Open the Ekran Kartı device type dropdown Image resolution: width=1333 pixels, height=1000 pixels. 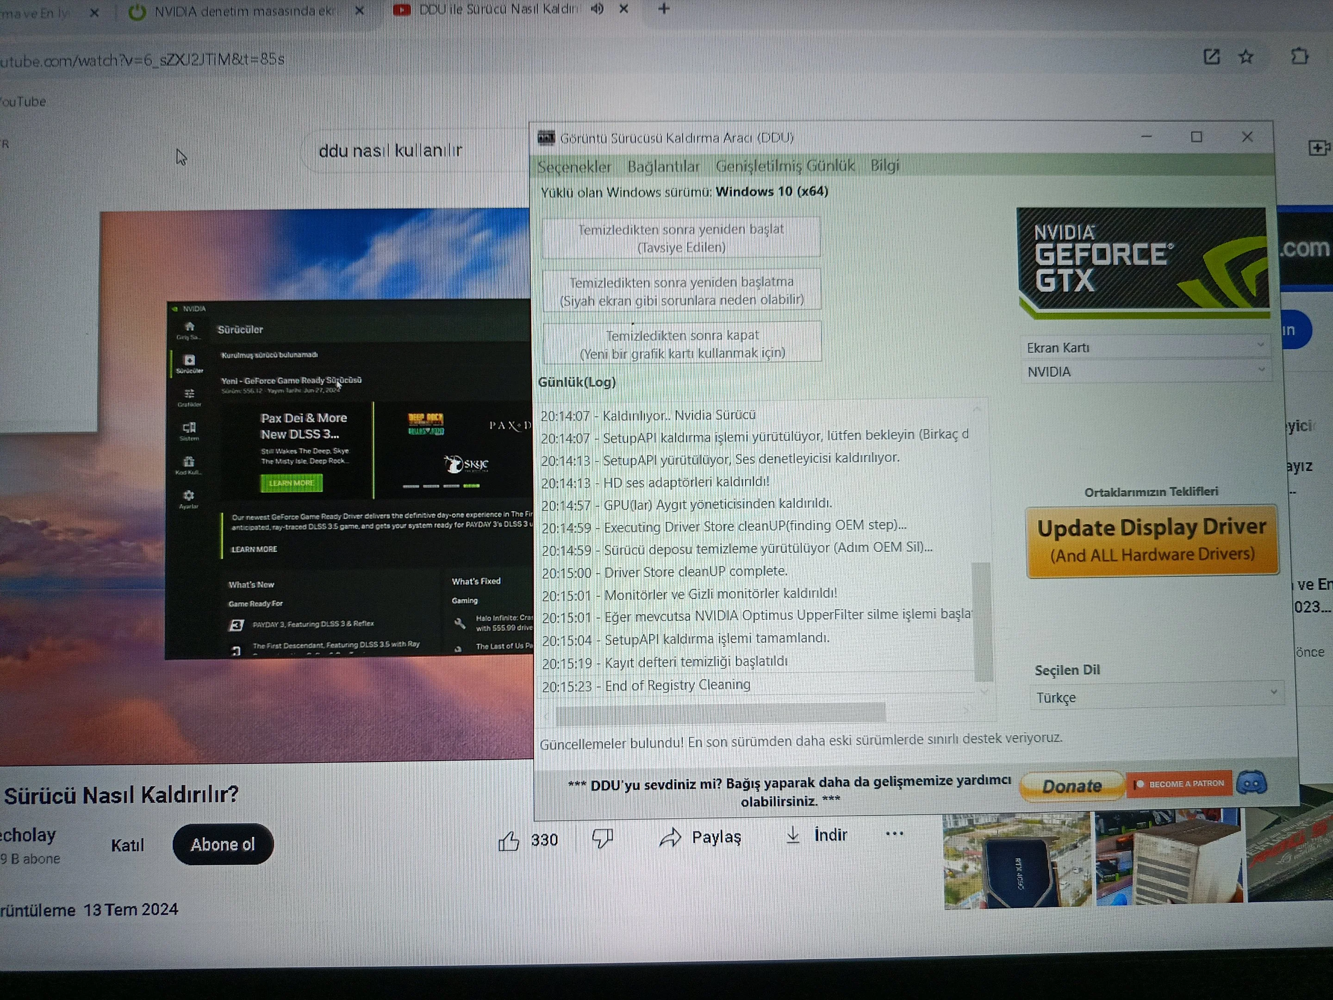coord(1146,347)
